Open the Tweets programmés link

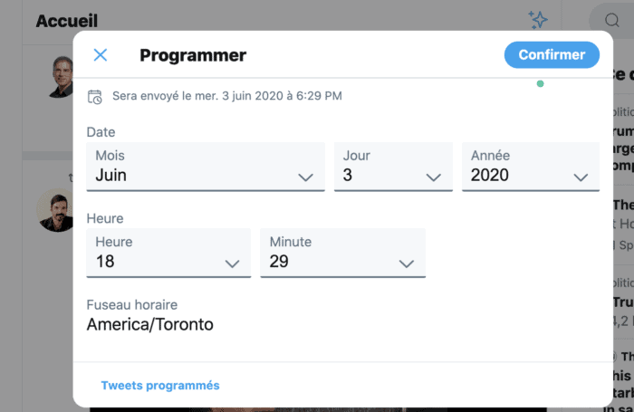pos(160,386)
